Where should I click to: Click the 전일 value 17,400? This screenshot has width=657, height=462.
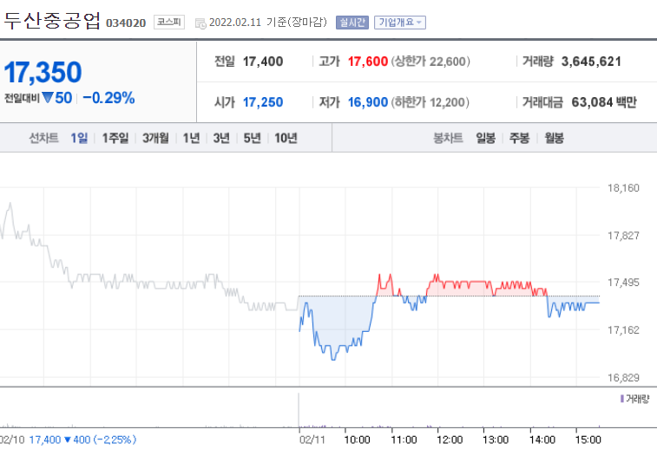263,62
